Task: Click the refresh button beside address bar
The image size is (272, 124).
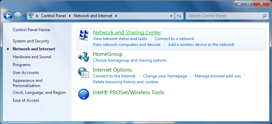Action: (179, 16)
